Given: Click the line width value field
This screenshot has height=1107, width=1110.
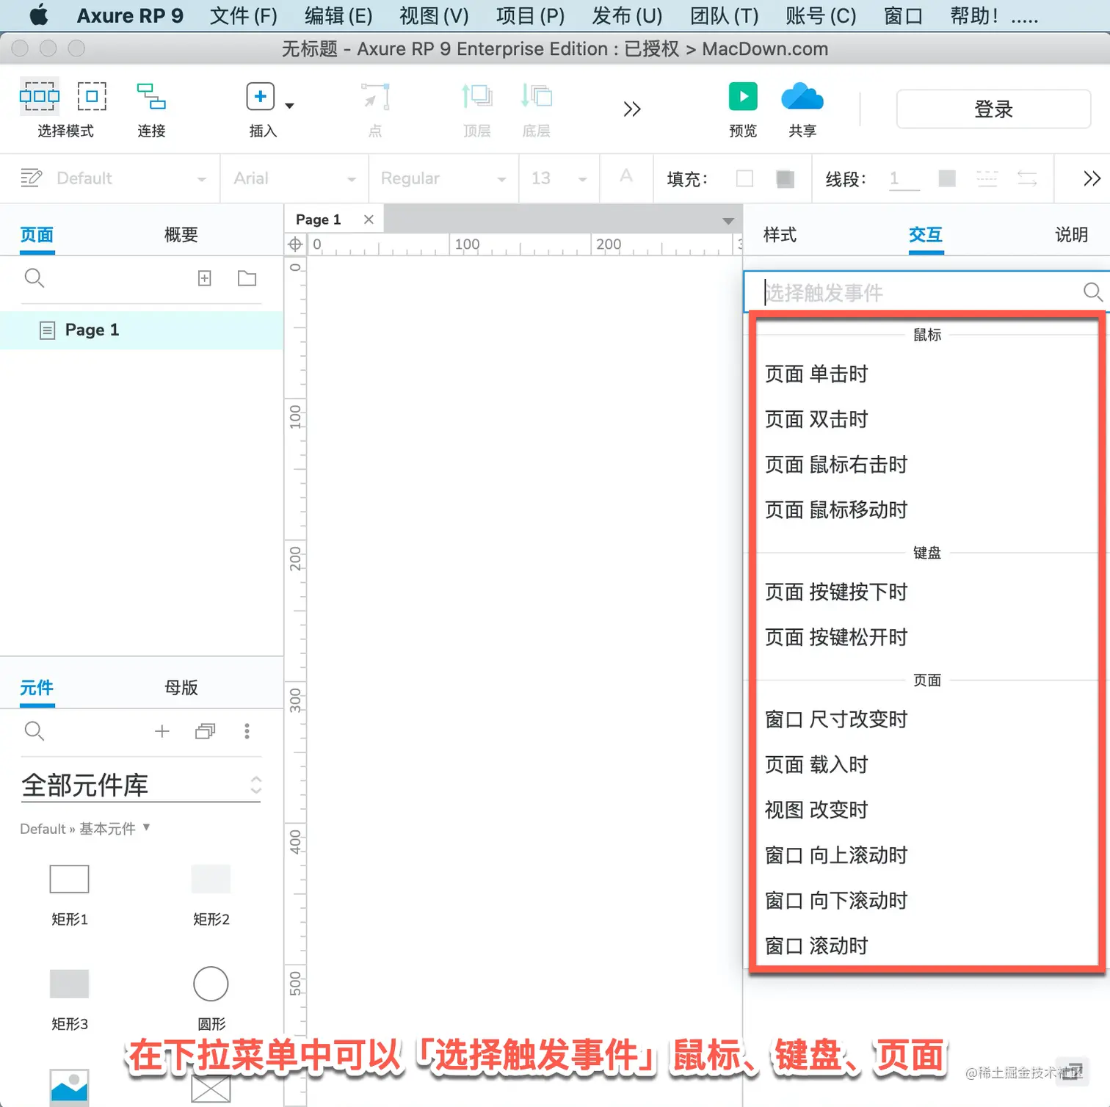Looking at the screenshot, I should 904,178.
